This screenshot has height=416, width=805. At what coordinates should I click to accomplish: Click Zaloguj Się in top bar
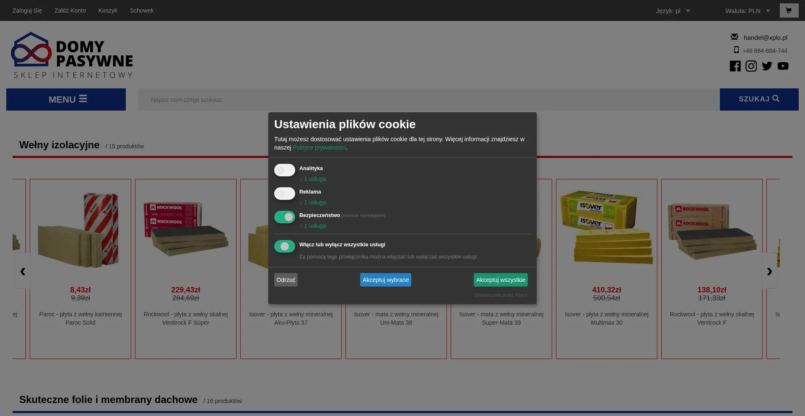click(27, 10)
